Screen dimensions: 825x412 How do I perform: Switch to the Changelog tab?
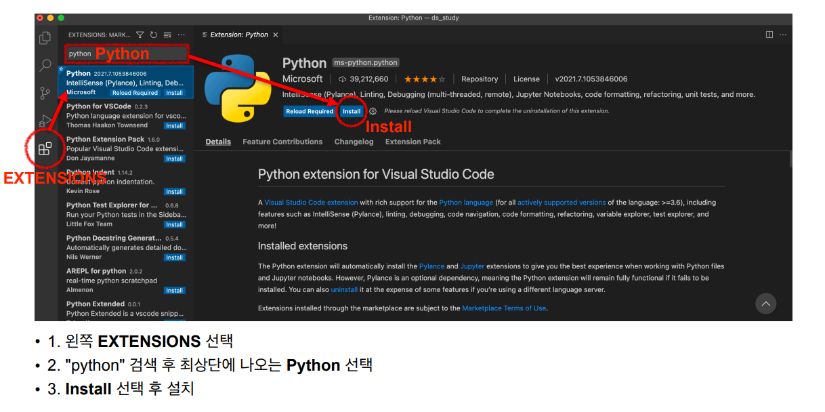pos(354,142)
